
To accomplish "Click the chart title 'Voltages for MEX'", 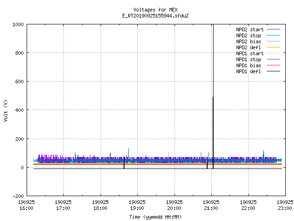I will pos(155,10).
